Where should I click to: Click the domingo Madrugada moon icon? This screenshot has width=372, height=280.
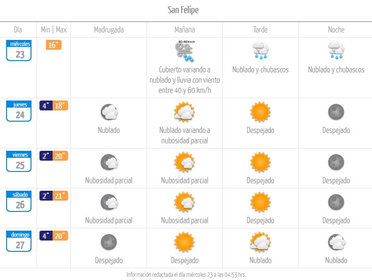pos(109,242)
